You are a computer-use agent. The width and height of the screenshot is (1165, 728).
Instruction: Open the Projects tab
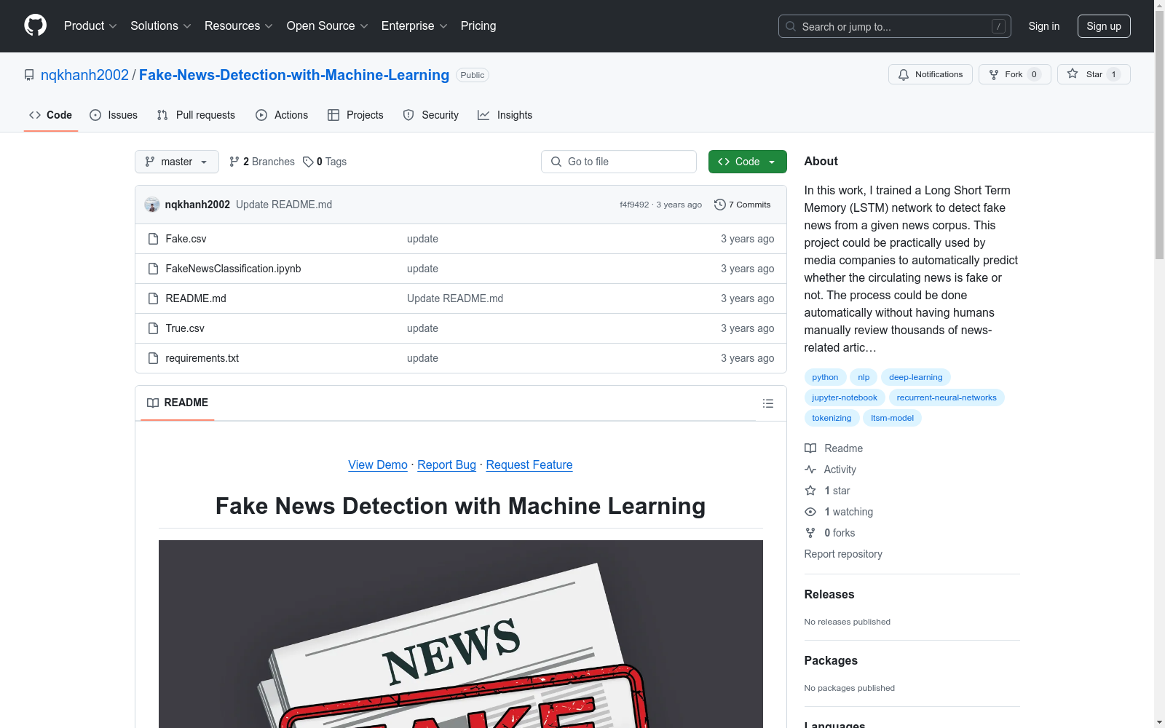click(355, 115)
